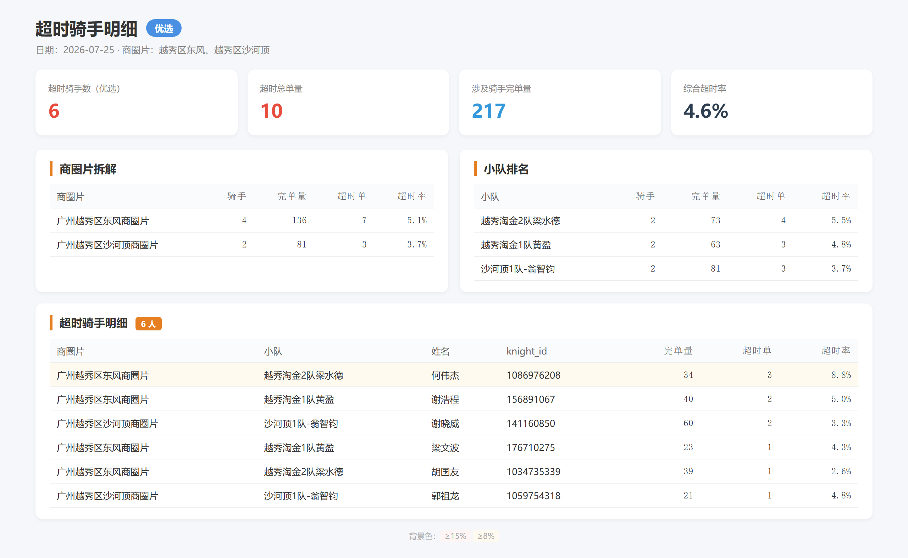Click the 2.6% rate for 胡国友
This screenshot has width=908, height=558.
coord(841,471)
